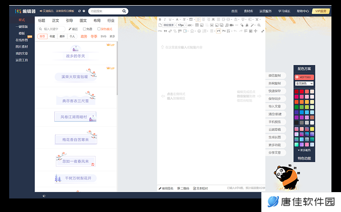Open 图片素材 in the left sidebar
The height and width of the screenshot is (212, 341).
tap(22, 47)
